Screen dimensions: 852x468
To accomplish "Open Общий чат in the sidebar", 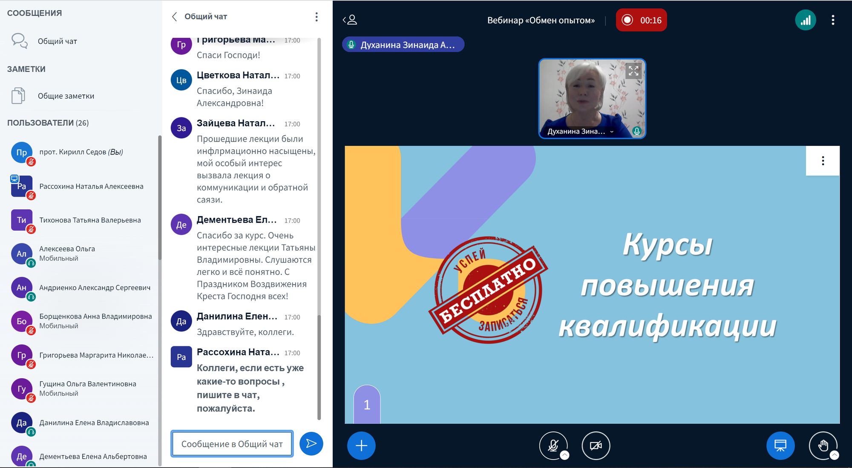I will click(57, 41).
